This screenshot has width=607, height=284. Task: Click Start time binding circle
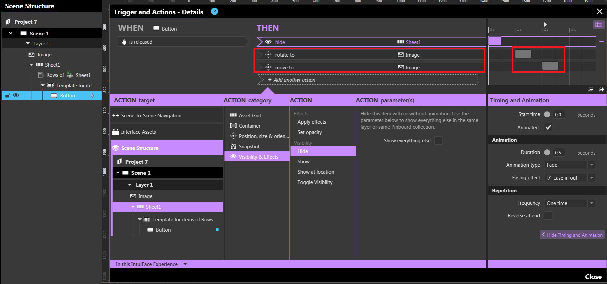coord(547,114)
